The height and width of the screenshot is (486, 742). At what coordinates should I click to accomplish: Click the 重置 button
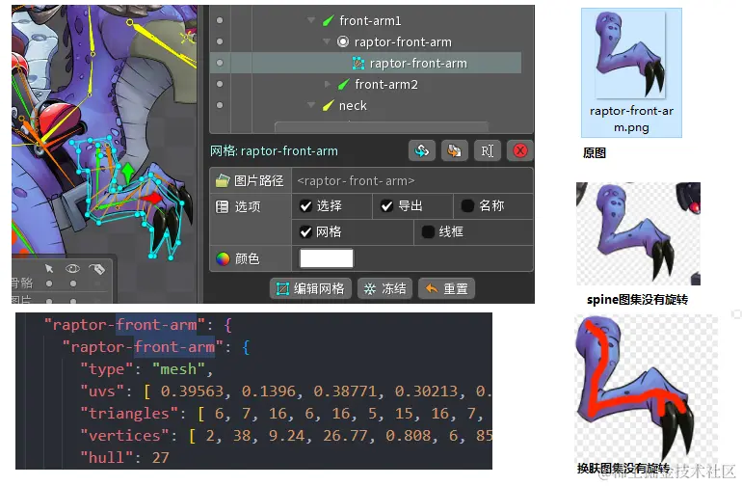[446, 288]
